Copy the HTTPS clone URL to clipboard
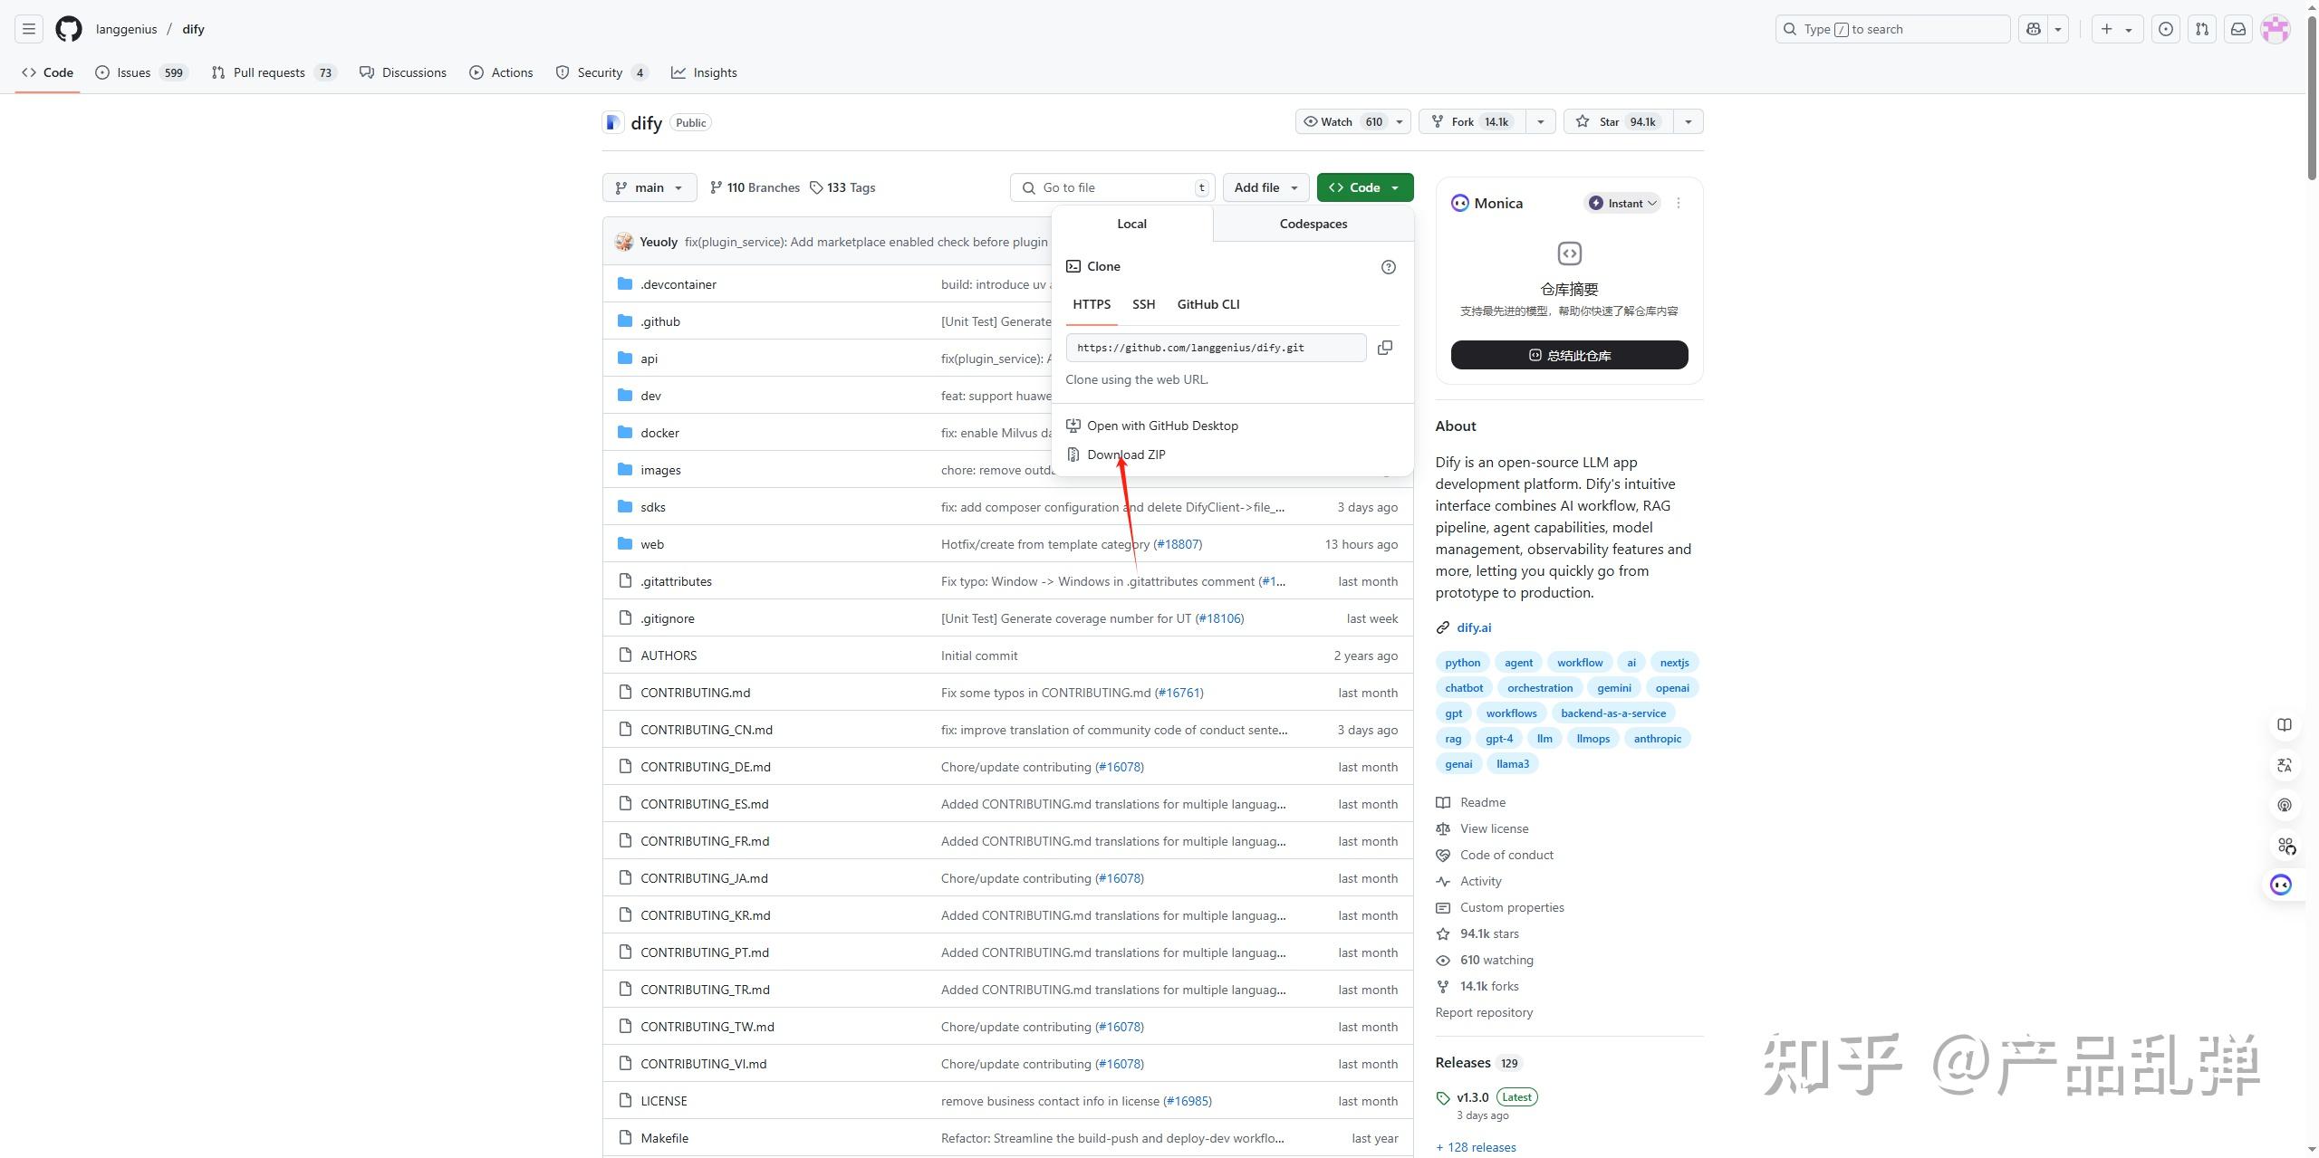This screenshot has height=1158, width=2319. point(1384,348)
